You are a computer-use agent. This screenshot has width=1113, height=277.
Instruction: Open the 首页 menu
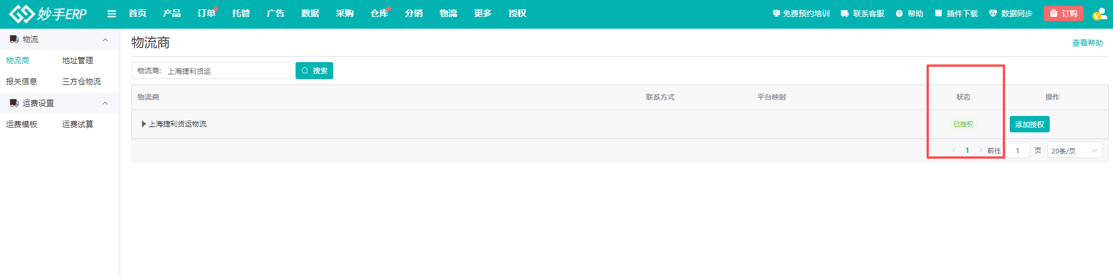coord(138,13)
